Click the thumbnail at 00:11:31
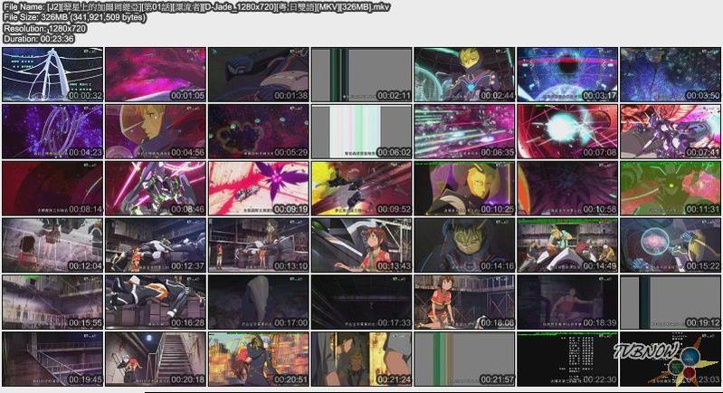 click(x=671, y=188)
